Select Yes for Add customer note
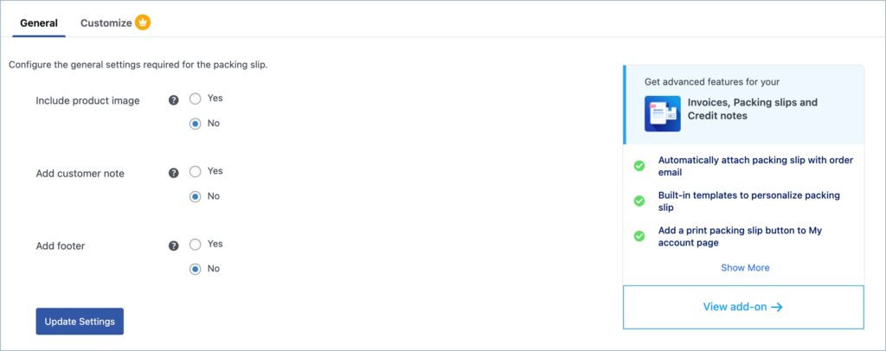886x351 pixels. (195, 171)
